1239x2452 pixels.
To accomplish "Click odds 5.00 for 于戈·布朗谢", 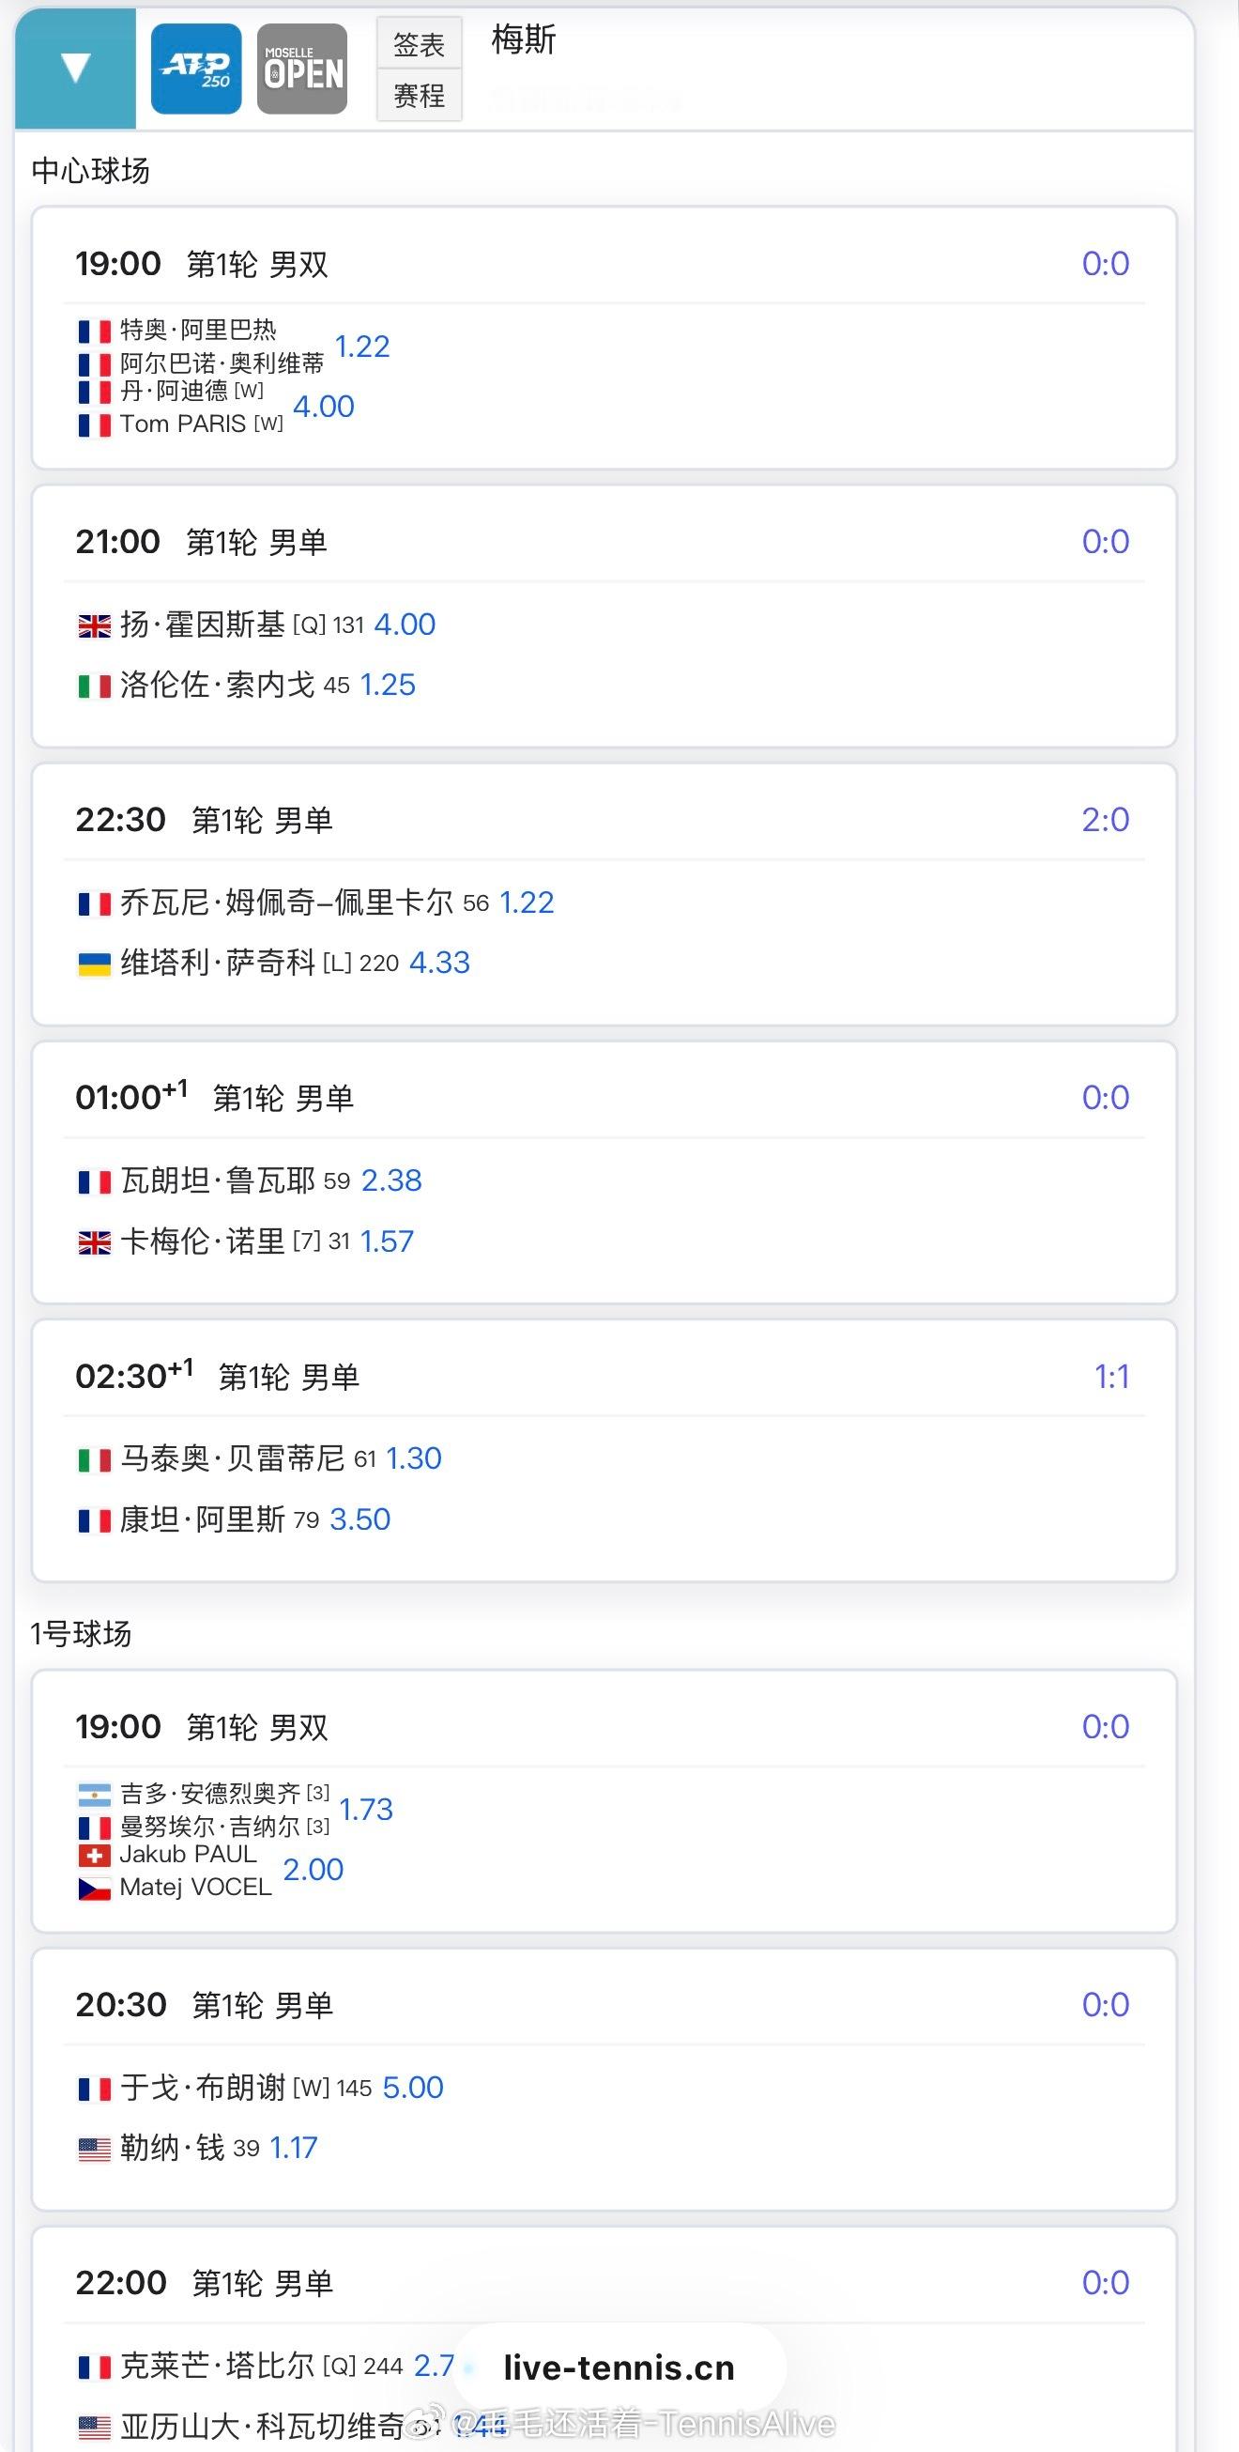I will point(413,2088).
